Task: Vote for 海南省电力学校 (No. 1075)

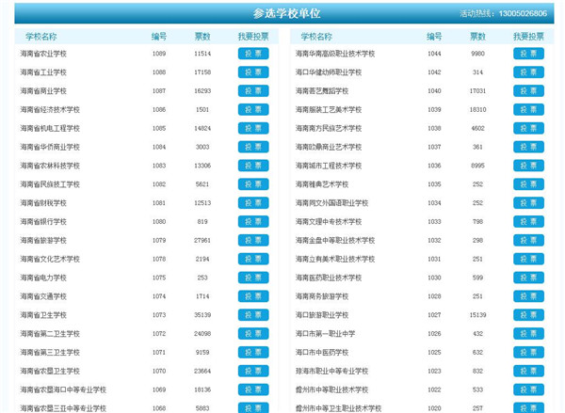Action: point(253,278)
